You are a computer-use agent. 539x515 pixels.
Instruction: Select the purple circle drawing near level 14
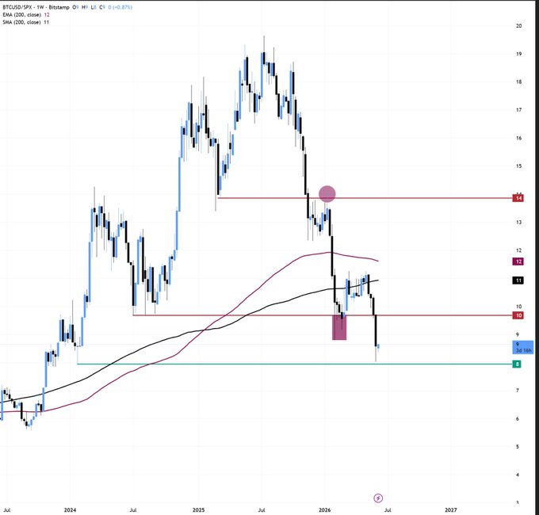[327, 194]
